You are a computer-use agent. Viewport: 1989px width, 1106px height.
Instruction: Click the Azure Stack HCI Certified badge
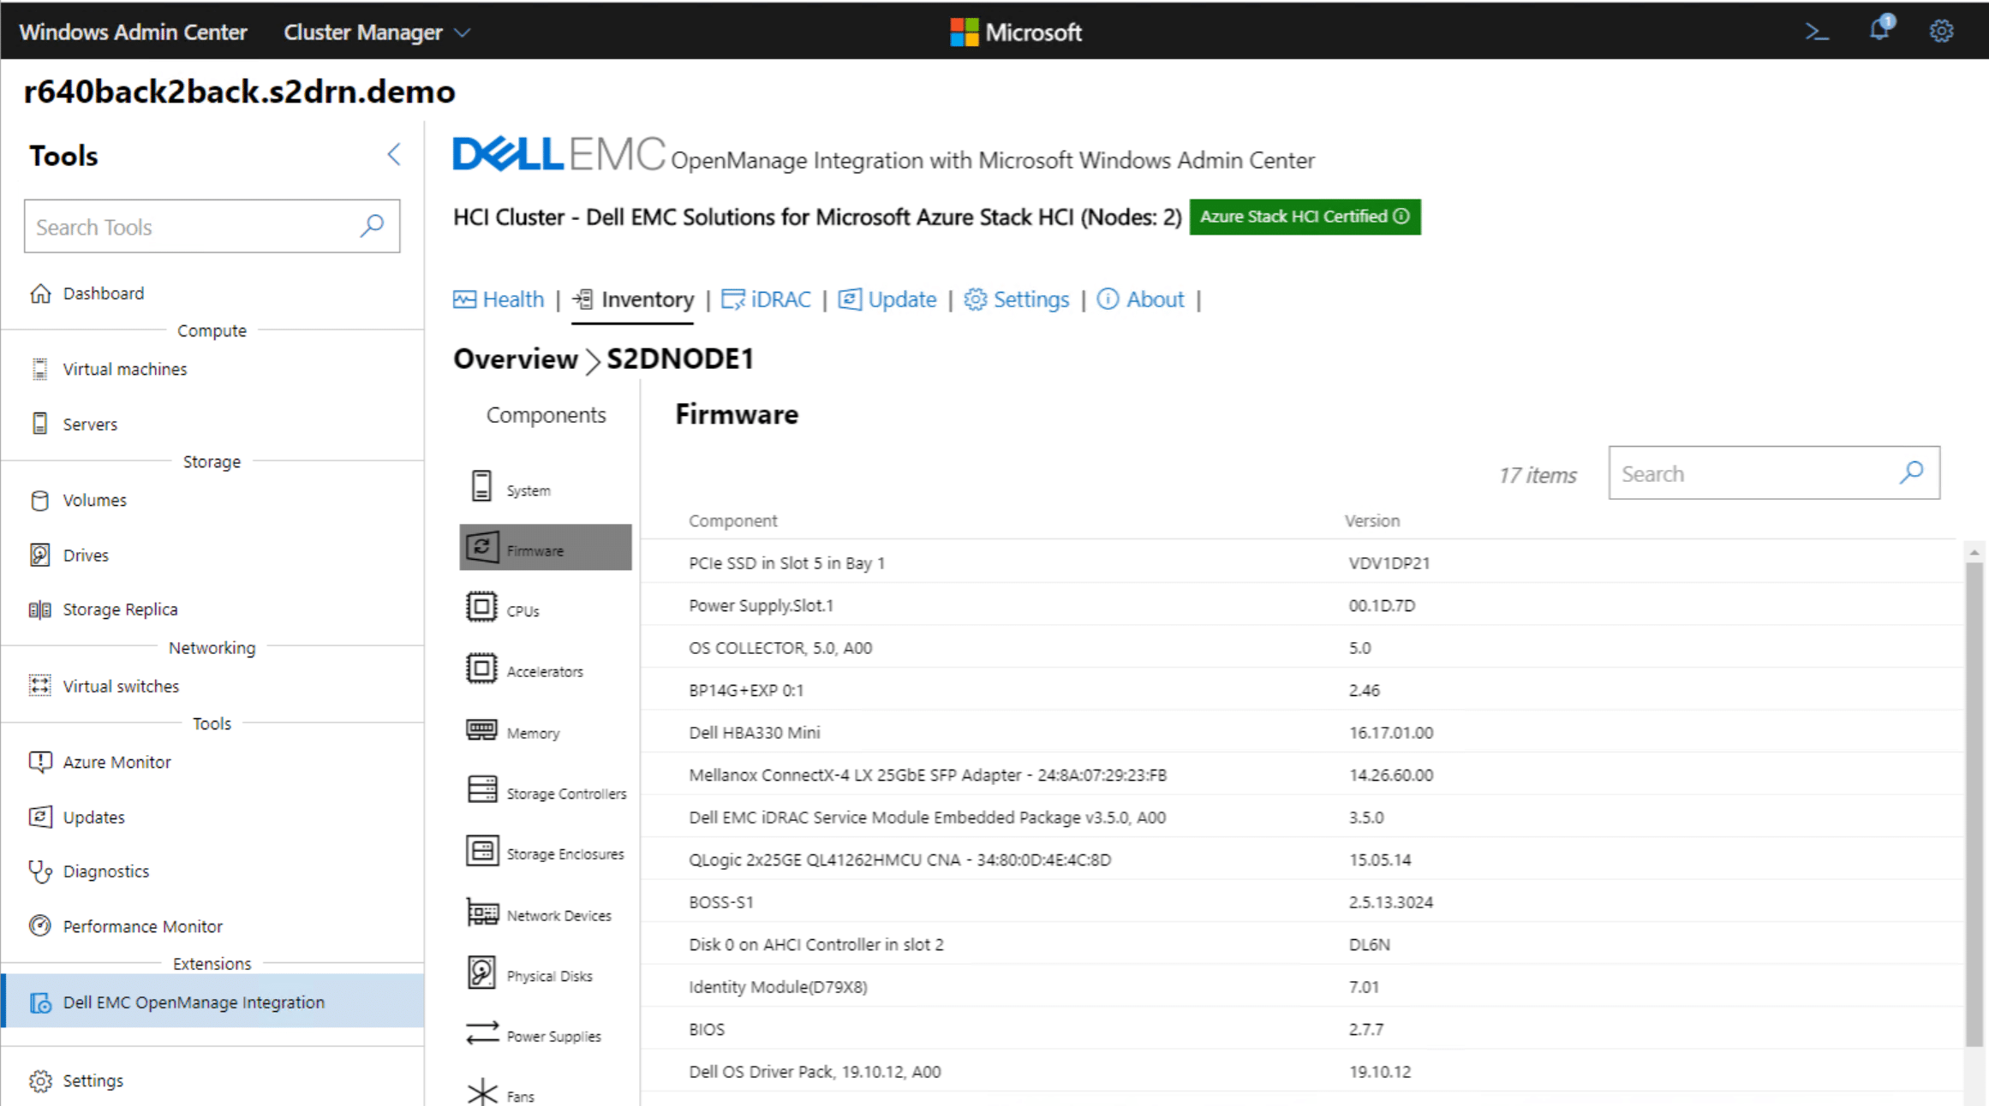[x=1305, y=217]
